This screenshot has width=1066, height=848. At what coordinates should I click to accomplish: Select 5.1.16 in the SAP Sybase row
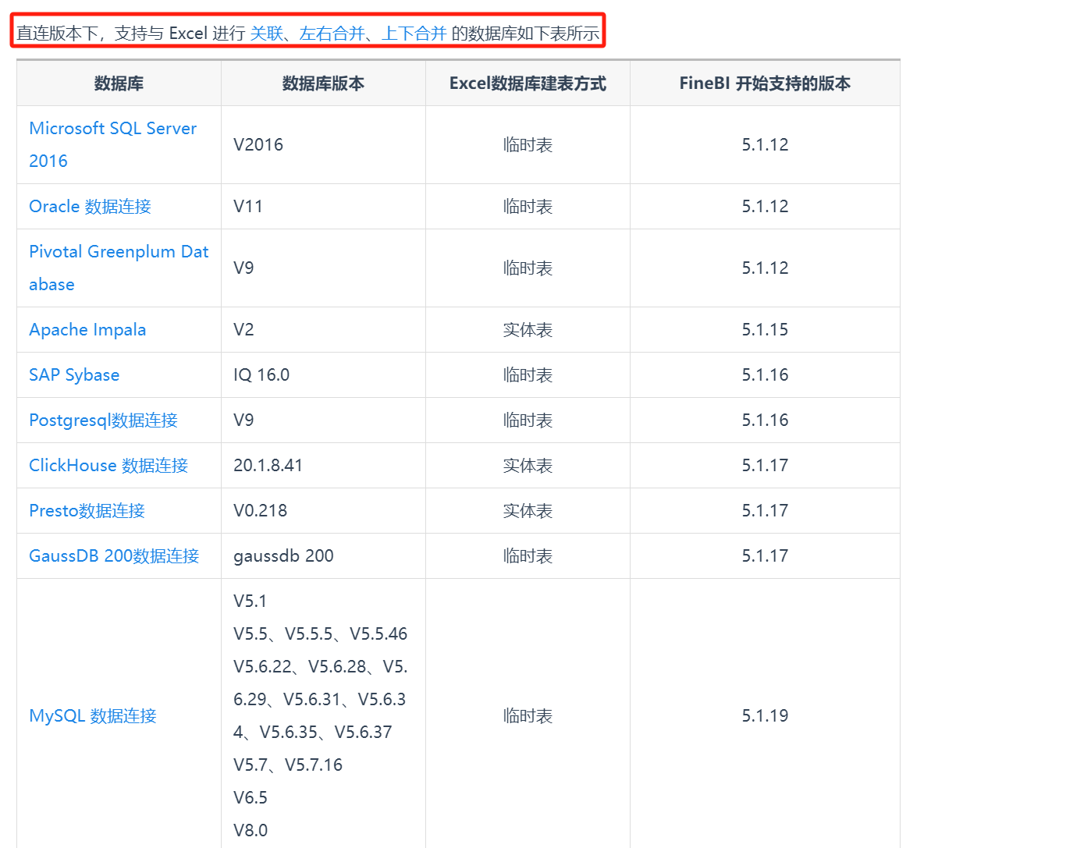[765, 374]
